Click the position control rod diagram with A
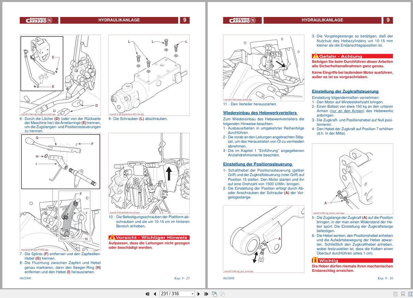This screenshot has height=298, width=413. point(264,239)
